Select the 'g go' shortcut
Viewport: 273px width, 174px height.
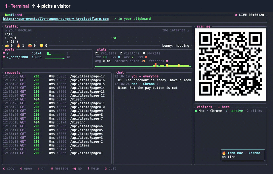[x=77, y=168]
